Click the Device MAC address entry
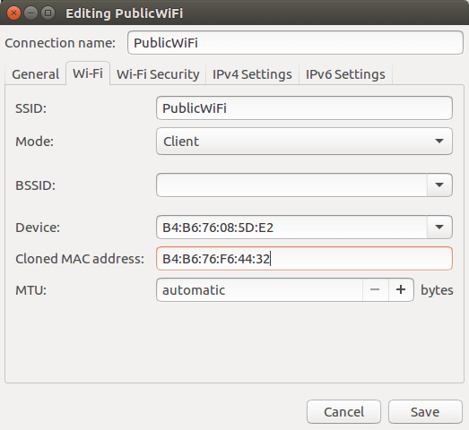The width and height of the screenshot is (469, 430). tap(291, 228)
